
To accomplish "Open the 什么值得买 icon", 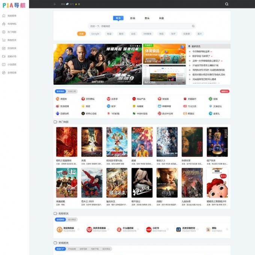I will 119,229.
